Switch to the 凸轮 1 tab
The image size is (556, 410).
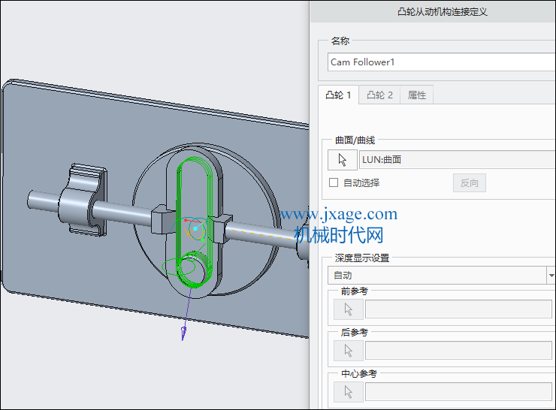(338, 95)
